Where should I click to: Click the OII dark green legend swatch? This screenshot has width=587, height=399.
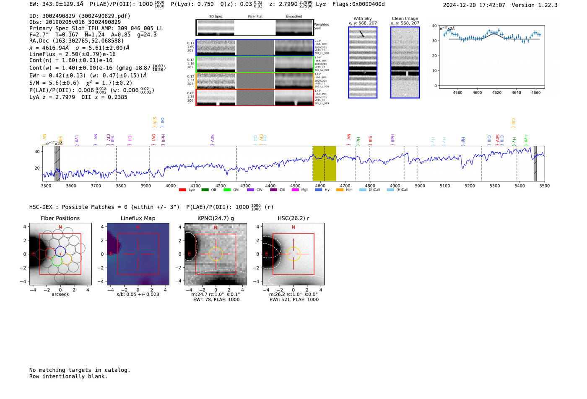205,190
